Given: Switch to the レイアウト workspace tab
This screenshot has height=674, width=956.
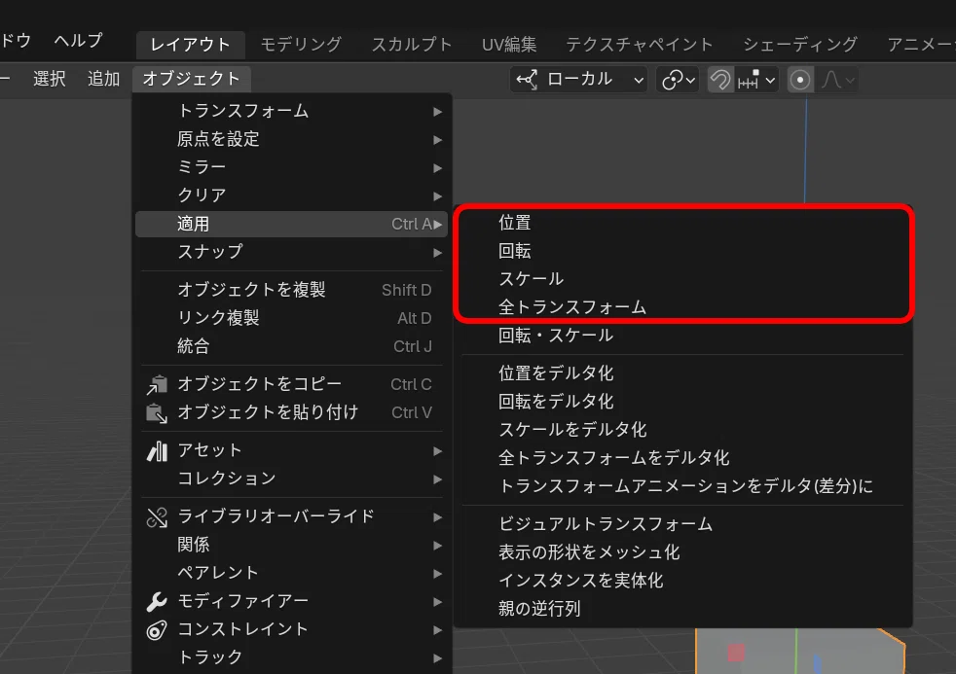Looking at the screenshot, I should [190, 45].
